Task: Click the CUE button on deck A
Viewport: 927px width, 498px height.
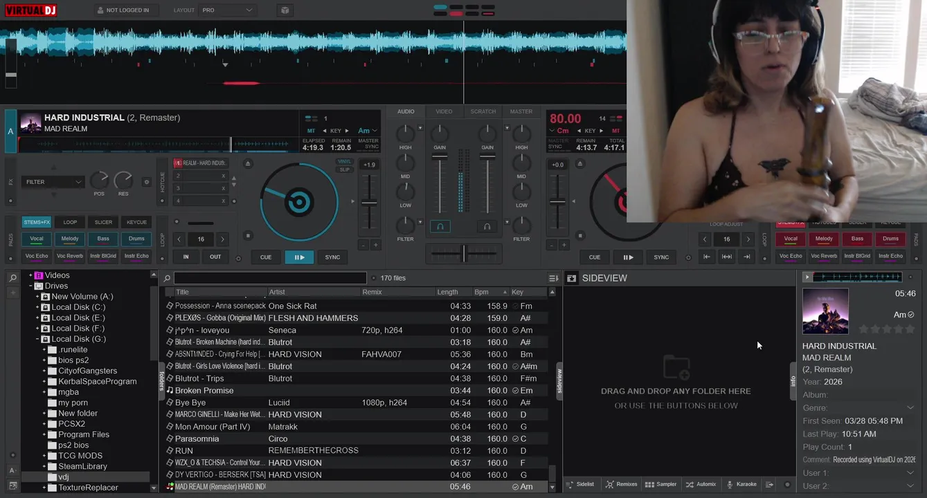Action: (x=266, y=257)
